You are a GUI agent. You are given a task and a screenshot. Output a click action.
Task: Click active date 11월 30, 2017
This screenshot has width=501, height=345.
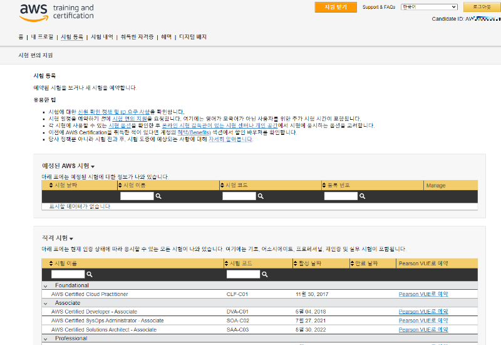[312, 294]
